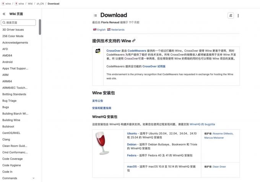Open the three-dot more actions menu
The height and width of the screenshot is (182, 260).
click(x=238, y=16)
